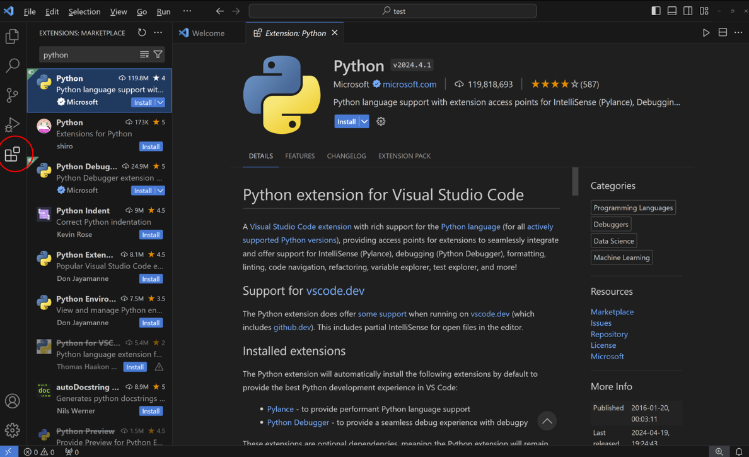
Task: Open the View menu
Action: click(x=119, y=11)
